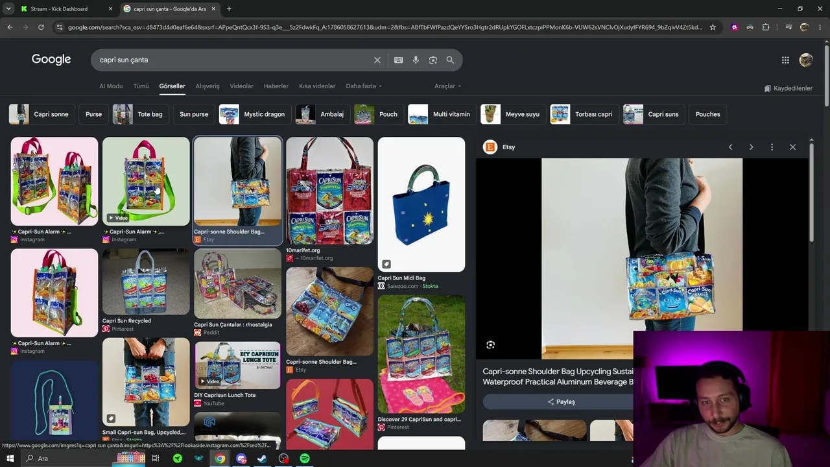Open OBS Studio from the taskbar

click(x=283, y=459)
